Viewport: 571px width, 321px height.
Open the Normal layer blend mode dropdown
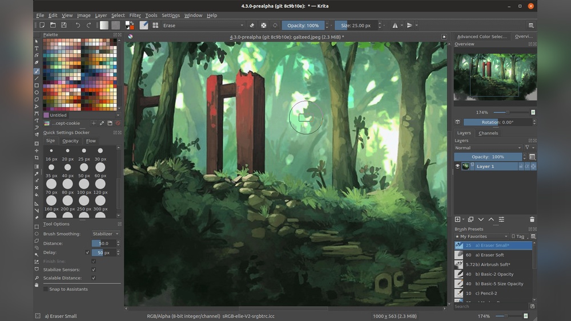coord(488,148)
